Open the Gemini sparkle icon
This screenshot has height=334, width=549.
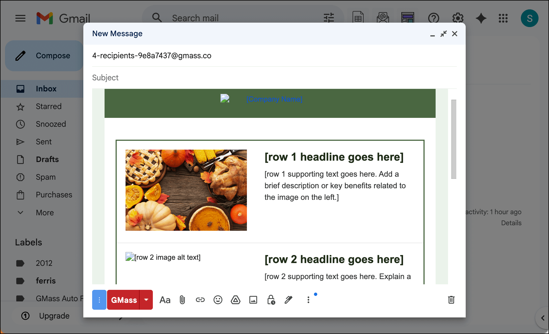point(481,18)
